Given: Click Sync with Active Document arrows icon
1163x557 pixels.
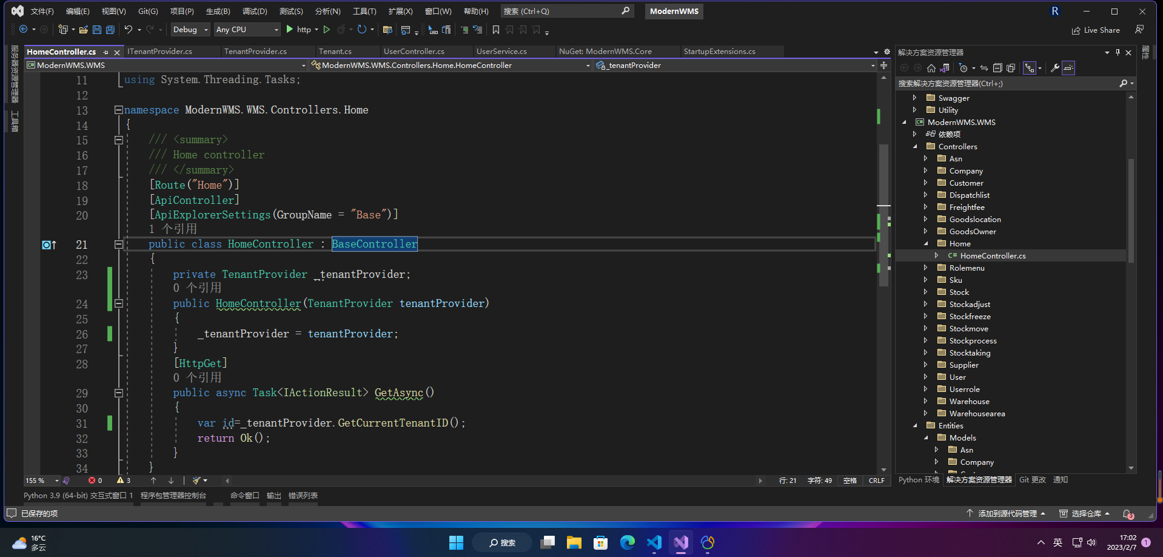Looking at the screenshot, I should pos(984,68).
